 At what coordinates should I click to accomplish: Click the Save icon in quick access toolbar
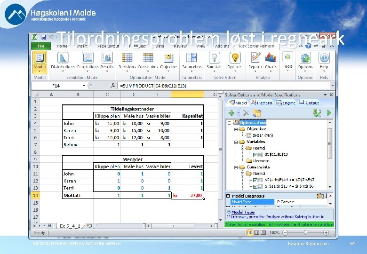(44, 37)
